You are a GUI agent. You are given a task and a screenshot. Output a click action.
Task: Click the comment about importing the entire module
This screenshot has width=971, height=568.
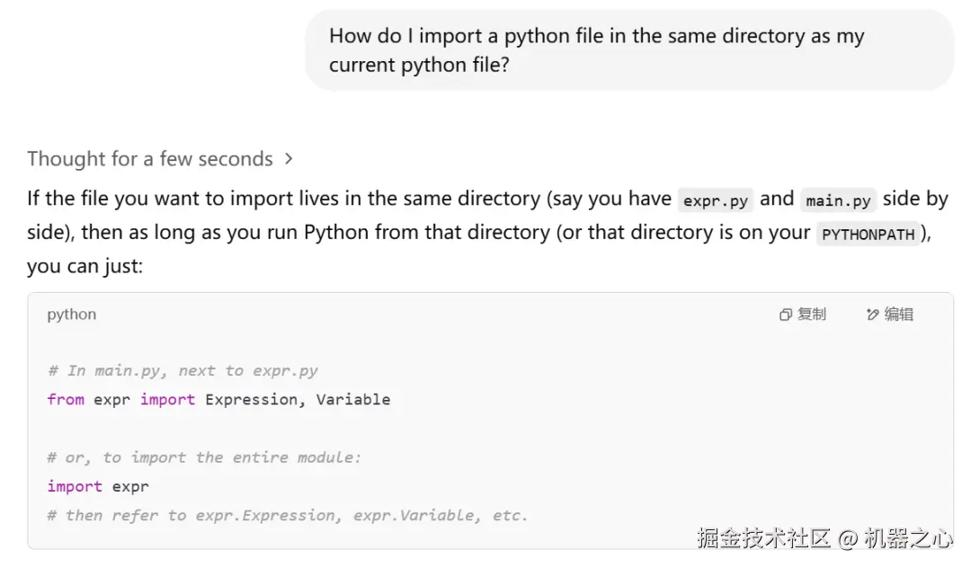coord(204,457)
